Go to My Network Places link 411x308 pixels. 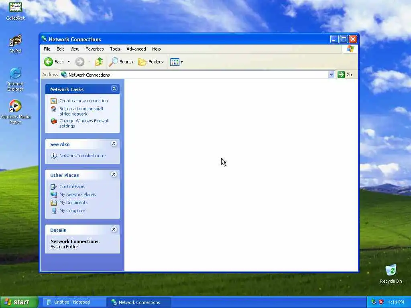[x=77, y=195]
